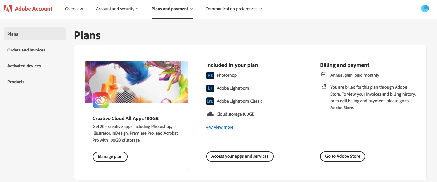
Task: Click the Go to Adobe Store button
Action: 343,156
